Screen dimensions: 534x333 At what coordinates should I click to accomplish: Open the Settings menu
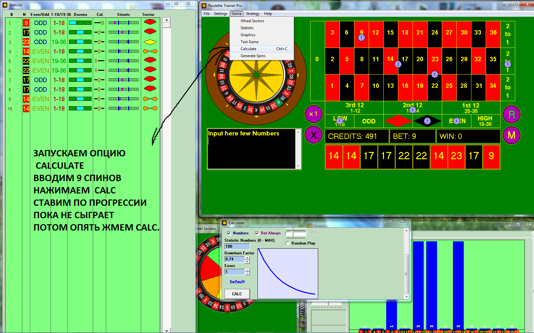pos(220,14)
